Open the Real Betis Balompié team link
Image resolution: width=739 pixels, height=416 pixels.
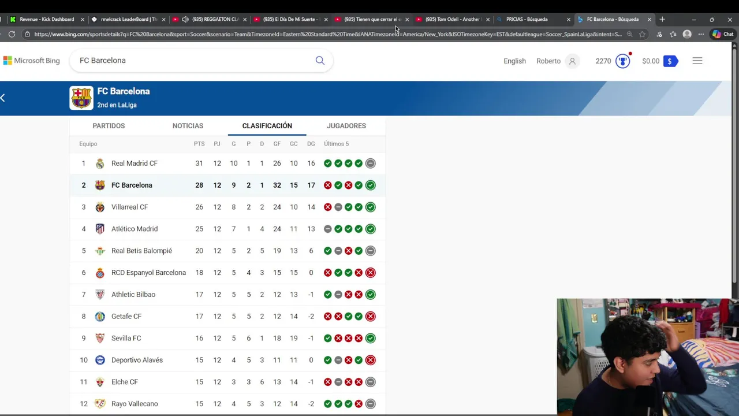[x=141, y=251]
